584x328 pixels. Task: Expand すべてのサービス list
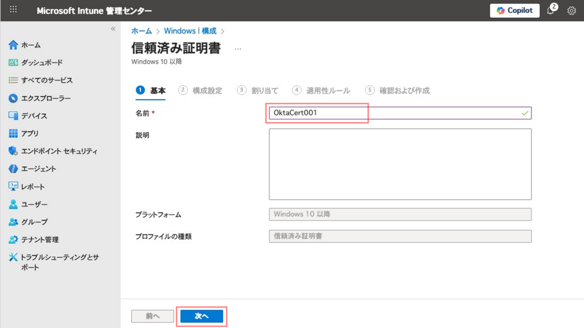pyautogui.click(x=47, y=80)
